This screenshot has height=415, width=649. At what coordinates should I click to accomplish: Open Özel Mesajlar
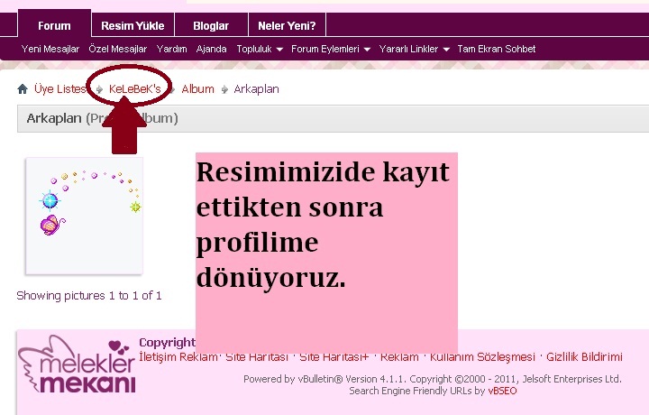point(118,49)
